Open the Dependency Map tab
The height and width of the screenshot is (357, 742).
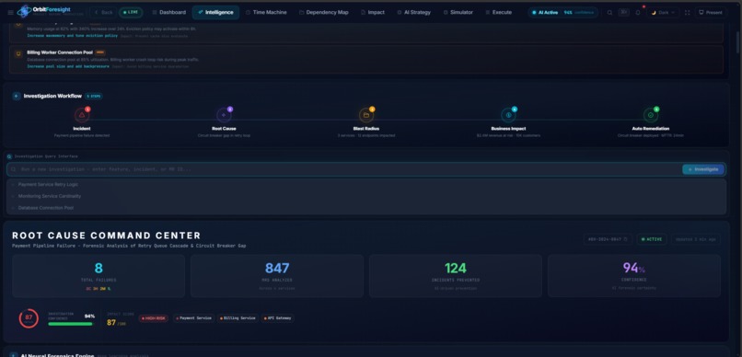[x=324, y=12]
